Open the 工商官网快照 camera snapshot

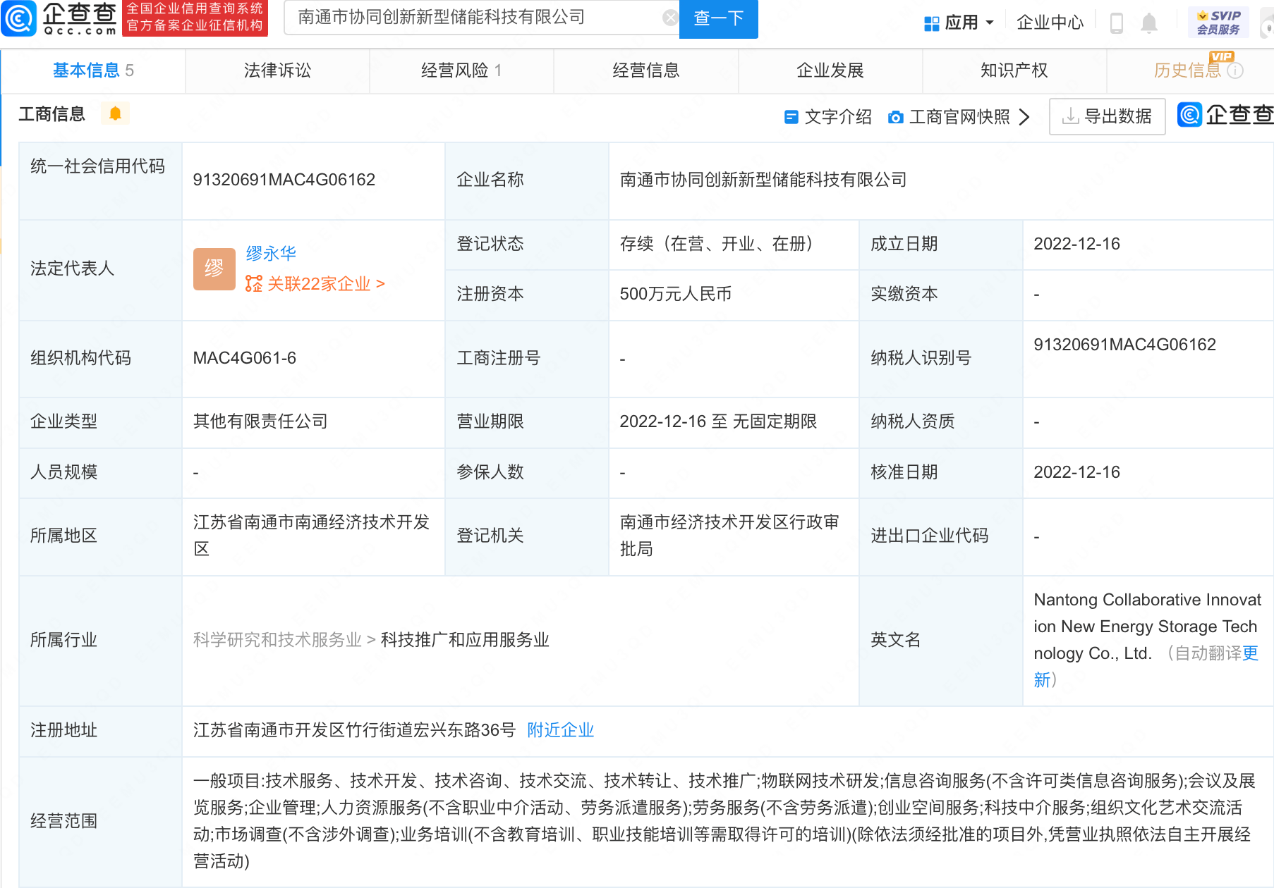click(x=950, y=117)
